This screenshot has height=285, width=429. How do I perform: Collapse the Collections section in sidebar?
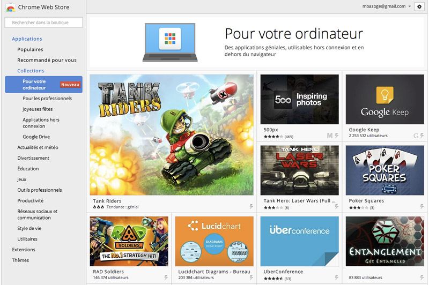click(31, 71)
